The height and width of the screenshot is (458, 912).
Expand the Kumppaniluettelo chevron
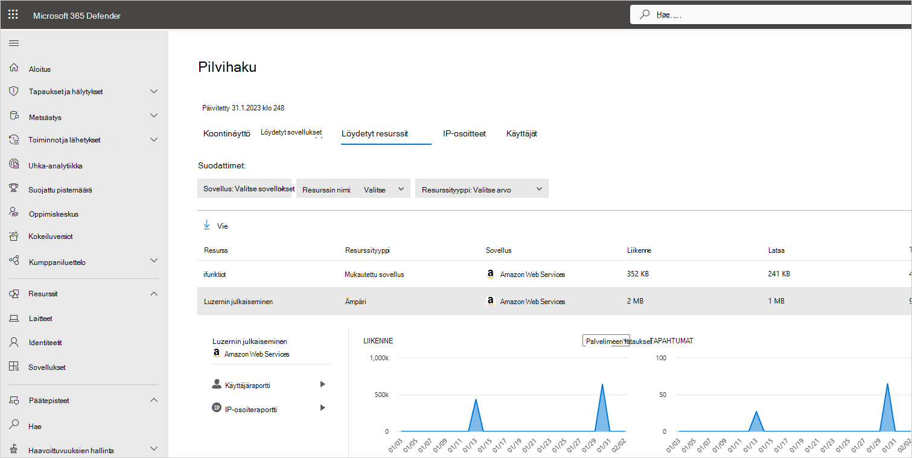(x=154, y=261)
